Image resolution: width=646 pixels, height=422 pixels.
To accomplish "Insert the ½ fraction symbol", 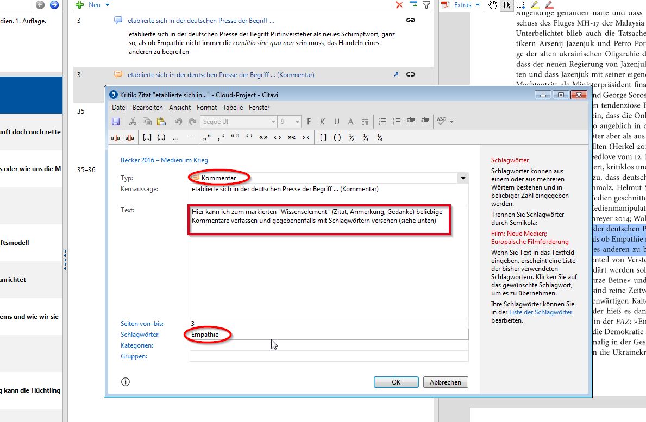I will click(352, 137).
